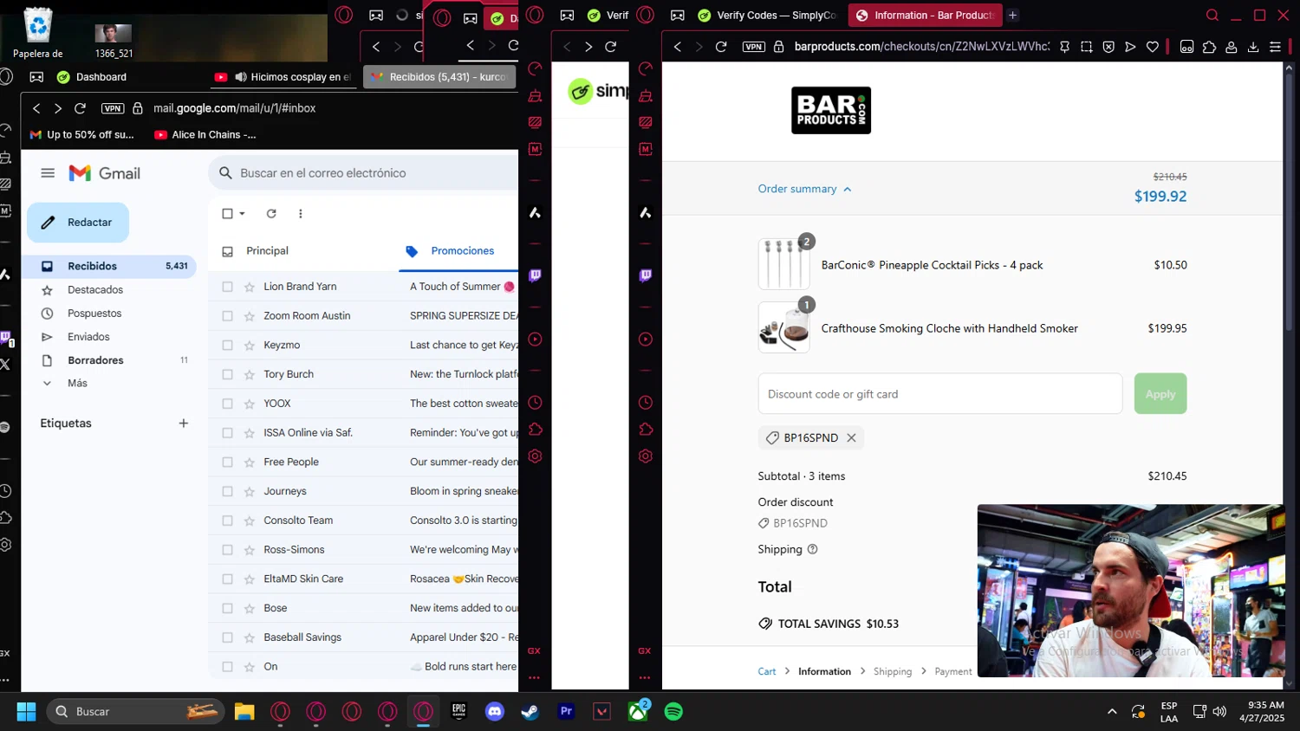
Task: Check the YOOX email checkbox
Action: (227, 404)
